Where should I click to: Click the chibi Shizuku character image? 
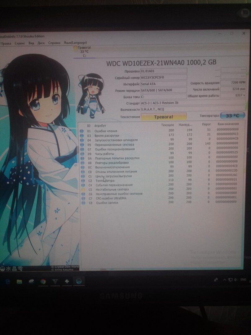[x=91, y=96]
